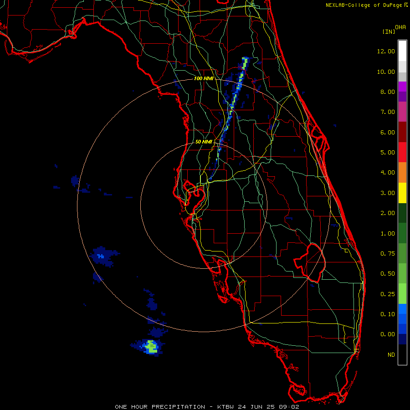Select the pink 7.00 legend swatch
410x410 pixels.
pos(402,112)
